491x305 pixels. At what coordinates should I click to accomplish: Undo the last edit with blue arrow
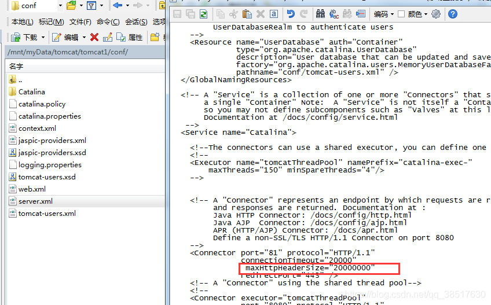point(291,14)
